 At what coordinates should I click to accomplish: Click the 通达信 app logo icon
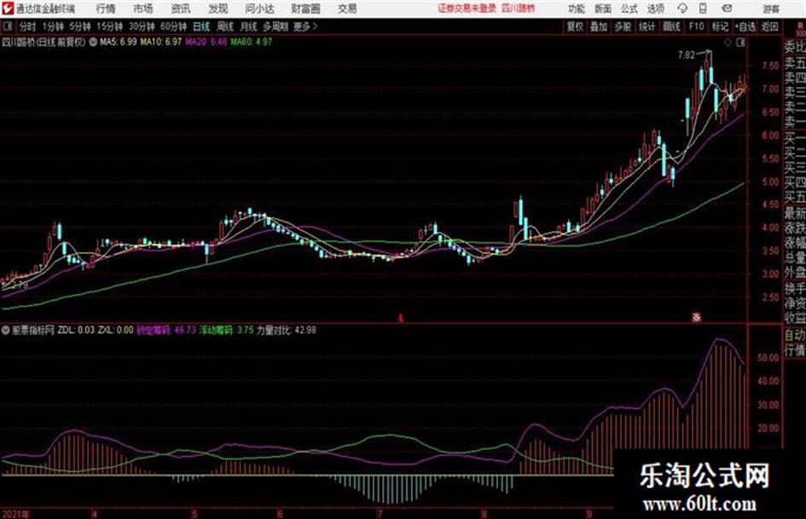[8, 9]
